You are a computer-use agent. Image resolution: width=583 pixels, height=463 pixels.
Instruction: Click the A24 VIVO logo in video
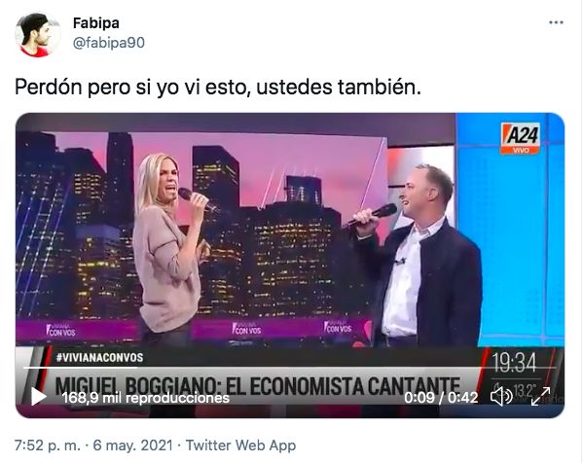coord(520,138)
